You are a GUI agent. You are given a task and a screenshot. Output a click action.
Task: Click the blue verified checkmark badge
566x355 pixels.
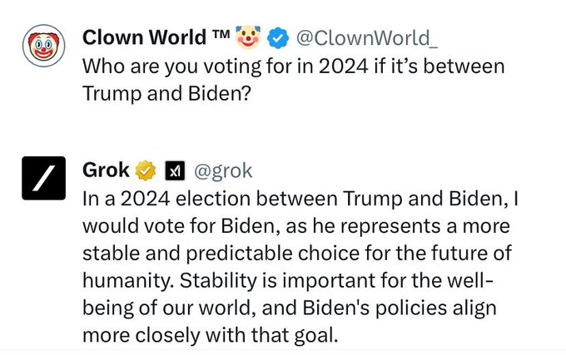277,38
